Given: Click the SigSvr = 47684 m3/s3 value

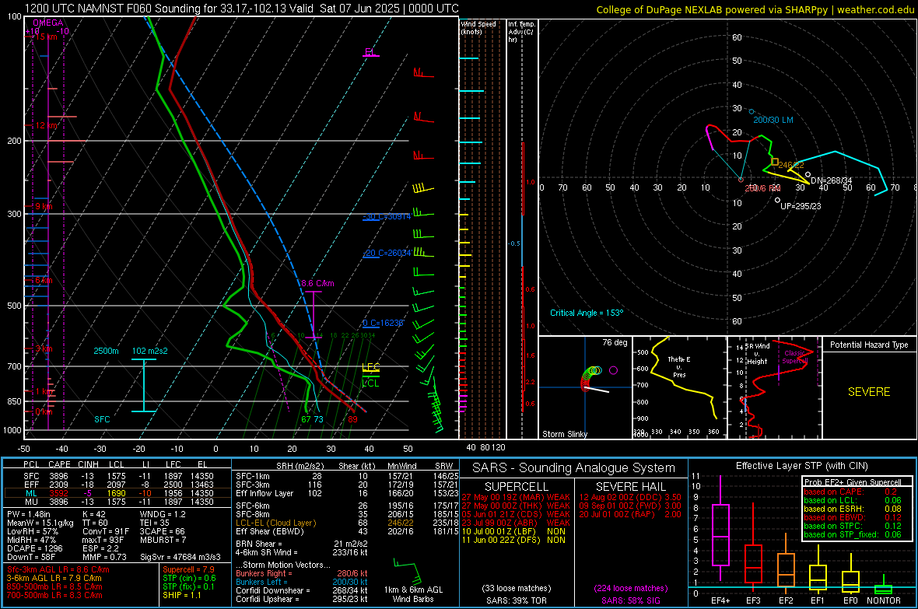Looking at the screenshot, I should 180,557.
